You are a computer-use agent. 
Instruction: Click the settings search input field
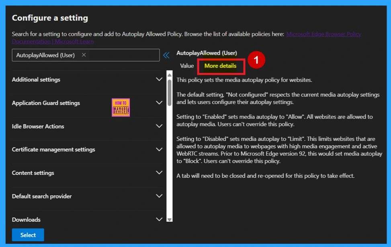(86, 55)
